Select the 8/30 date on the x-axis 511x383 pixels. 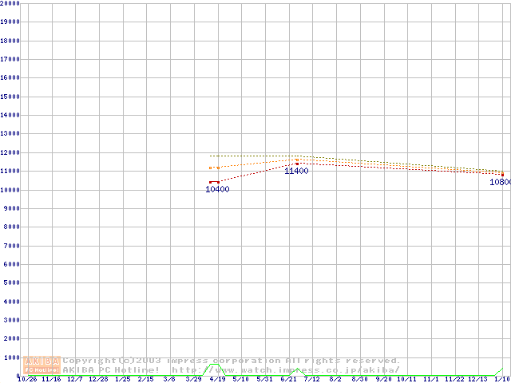click(x=359, y=379)
